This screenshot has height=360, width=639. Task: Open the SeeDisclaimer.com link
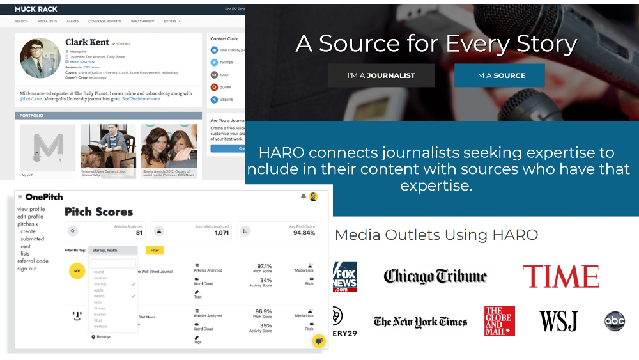click(x=141, y=98)
